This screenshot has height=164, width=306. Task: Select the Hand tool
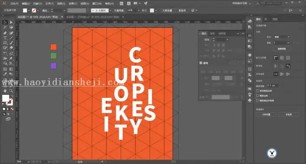pos(5,91)
